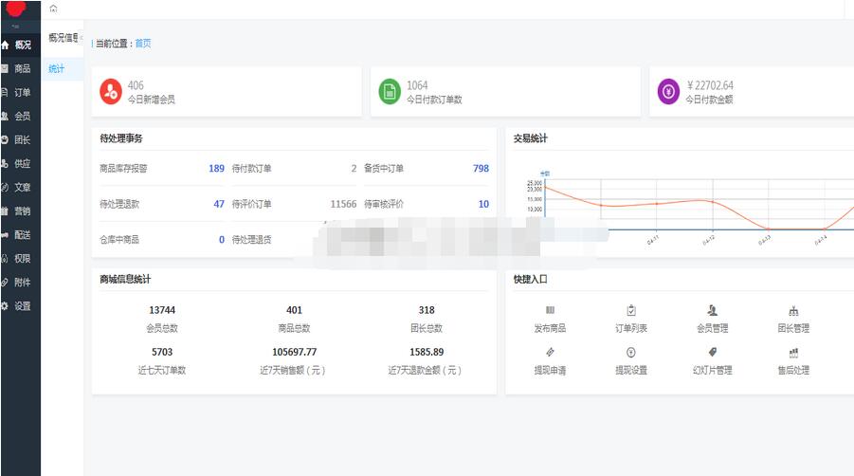Click the 商城信息统计 section heading

click(x=125, y=280)
